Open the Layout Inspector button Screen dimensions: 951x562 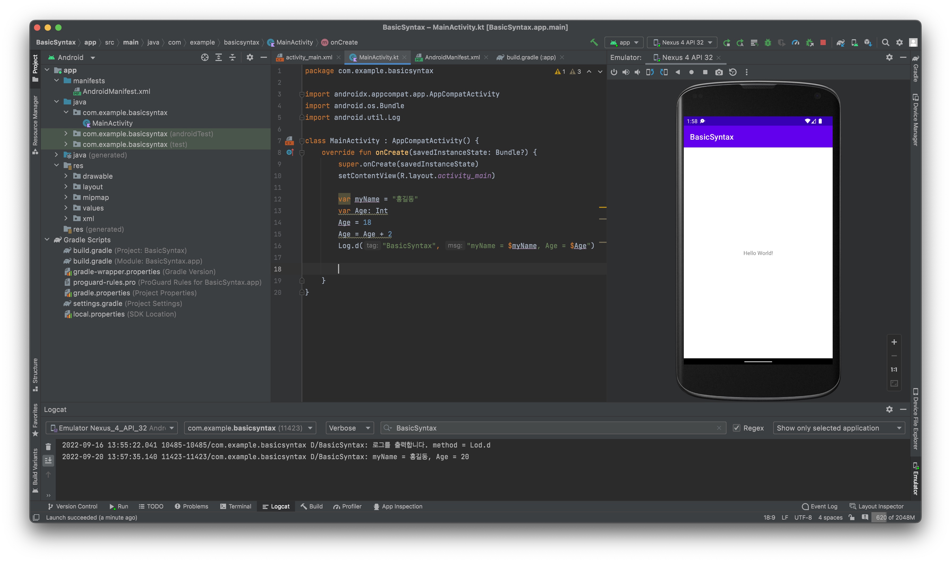tap(877, 506)
